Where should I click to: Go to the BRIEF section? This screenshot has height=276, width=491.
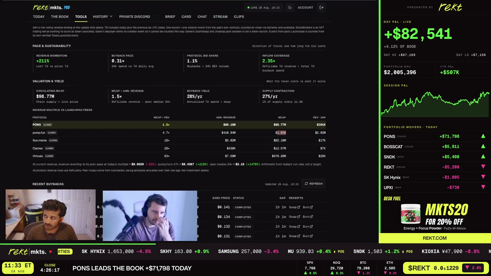(170, 17)
